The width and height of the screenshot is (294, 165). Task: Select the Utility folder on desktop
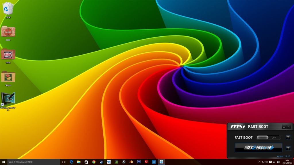pyautogui.click(x=8, y=56)
